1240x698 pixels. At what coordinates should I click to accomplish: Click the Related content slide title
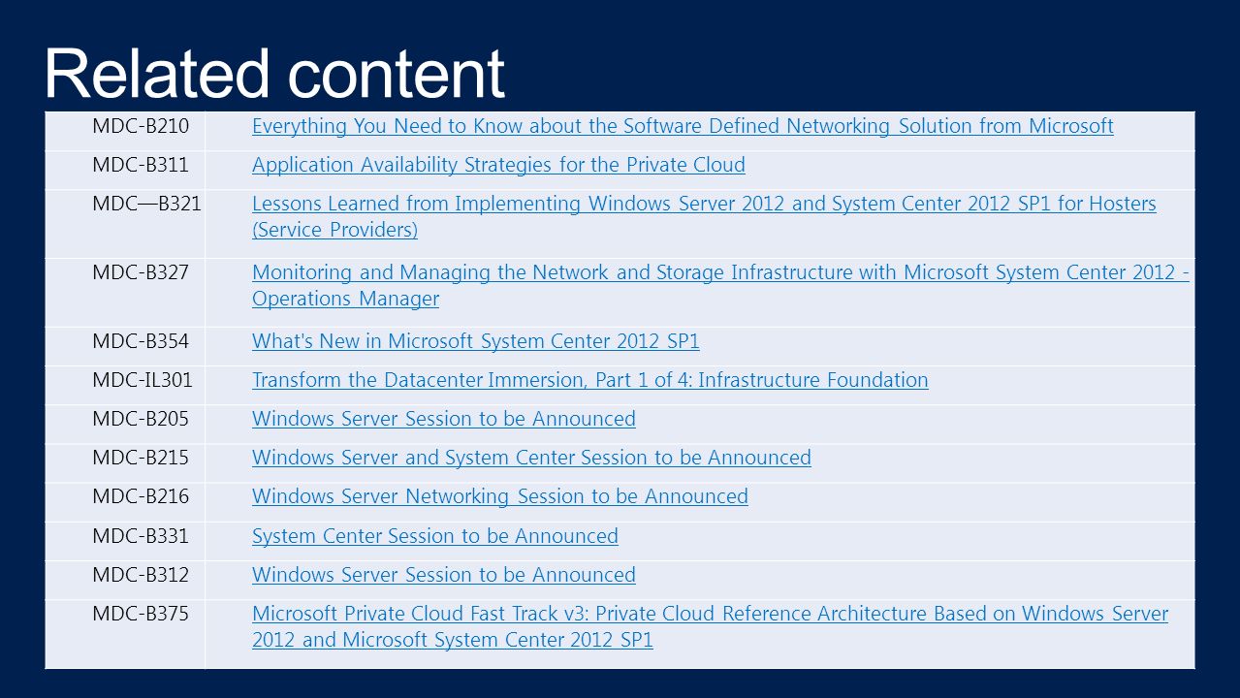click(275, 73)
